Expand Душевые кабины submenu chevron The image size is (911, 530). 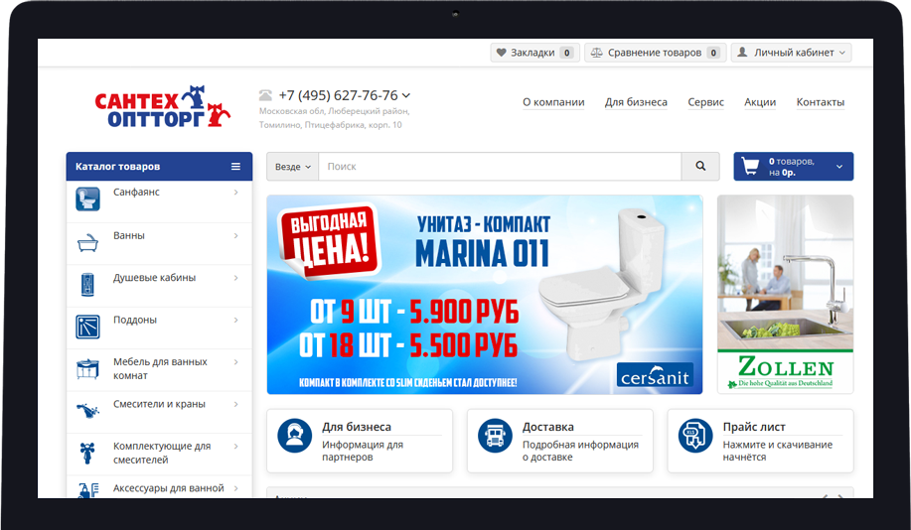point(235,278)
